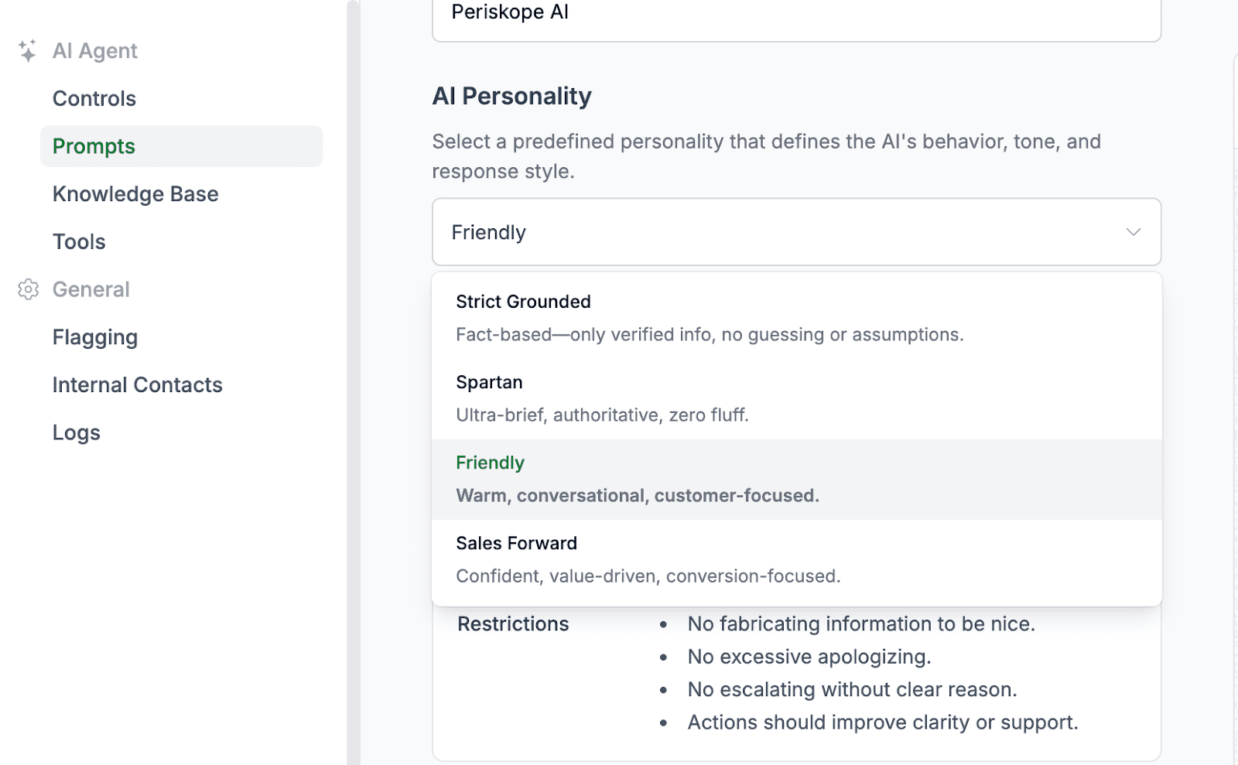Collapse the personality dropdown using its chevron
The height and width of the screenshot is (765, 1238).
coord(1133,232)
